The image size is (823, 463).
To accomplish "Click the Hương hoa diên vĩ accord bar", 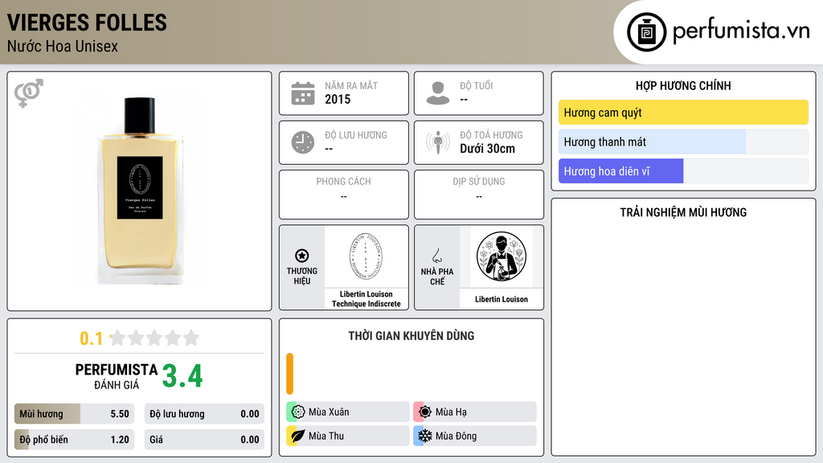I will (x=683, y=171).
